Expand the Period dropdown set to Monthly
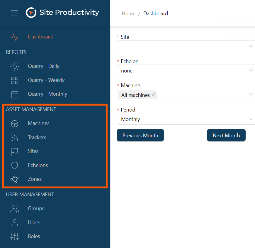This screenshot has width=255, height=248. click(x=186, y=119)
